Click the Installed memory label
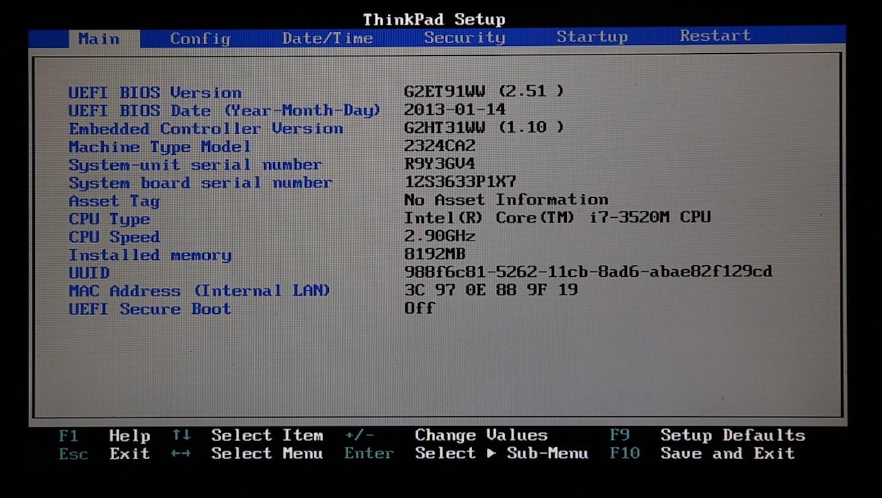This screenshot has height=498, width=882. [150, 255]
